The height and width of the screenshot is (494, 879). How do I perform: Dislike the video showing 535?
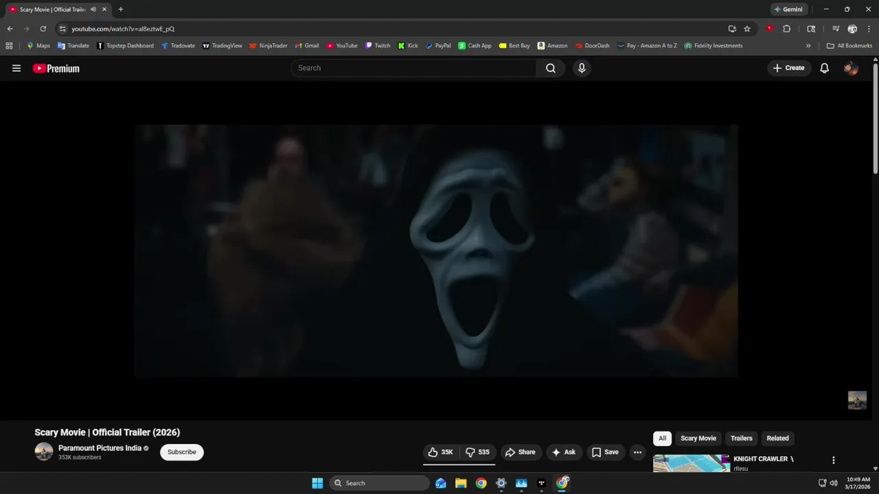coord(478,452)
